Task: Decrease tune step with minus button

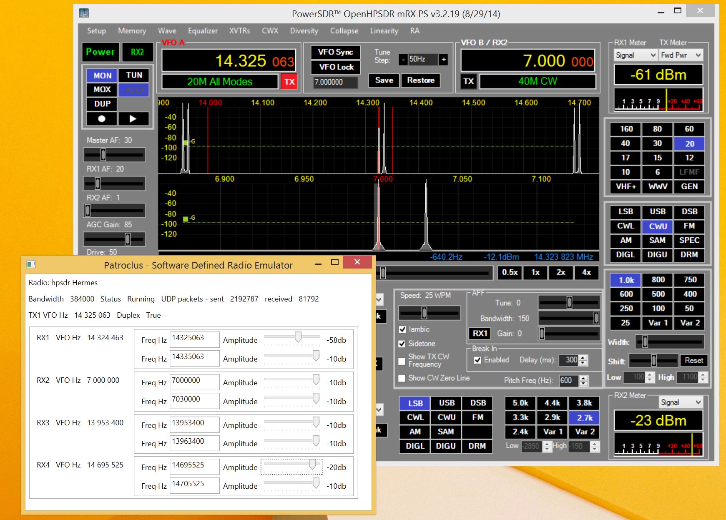Action: pyautogui.click(x=403, y=60)
